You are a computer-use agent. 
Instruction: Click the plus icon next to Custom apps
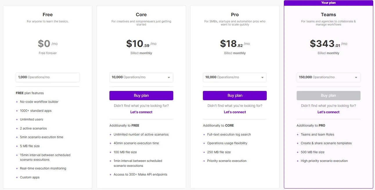17,178
